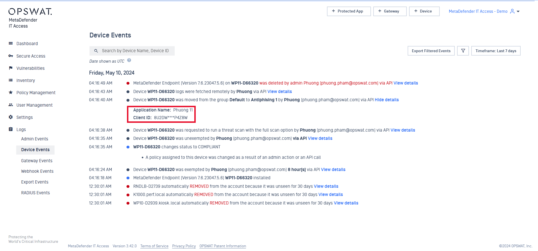Open MetaDefender IT Access - Demo account menu

[478, 11]
